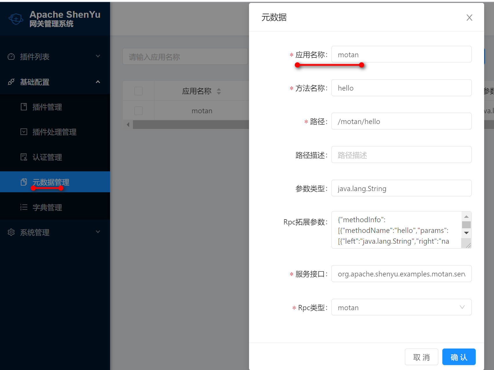
Task: Confirm the metadata form with 确认
Action: pos(459,357)
